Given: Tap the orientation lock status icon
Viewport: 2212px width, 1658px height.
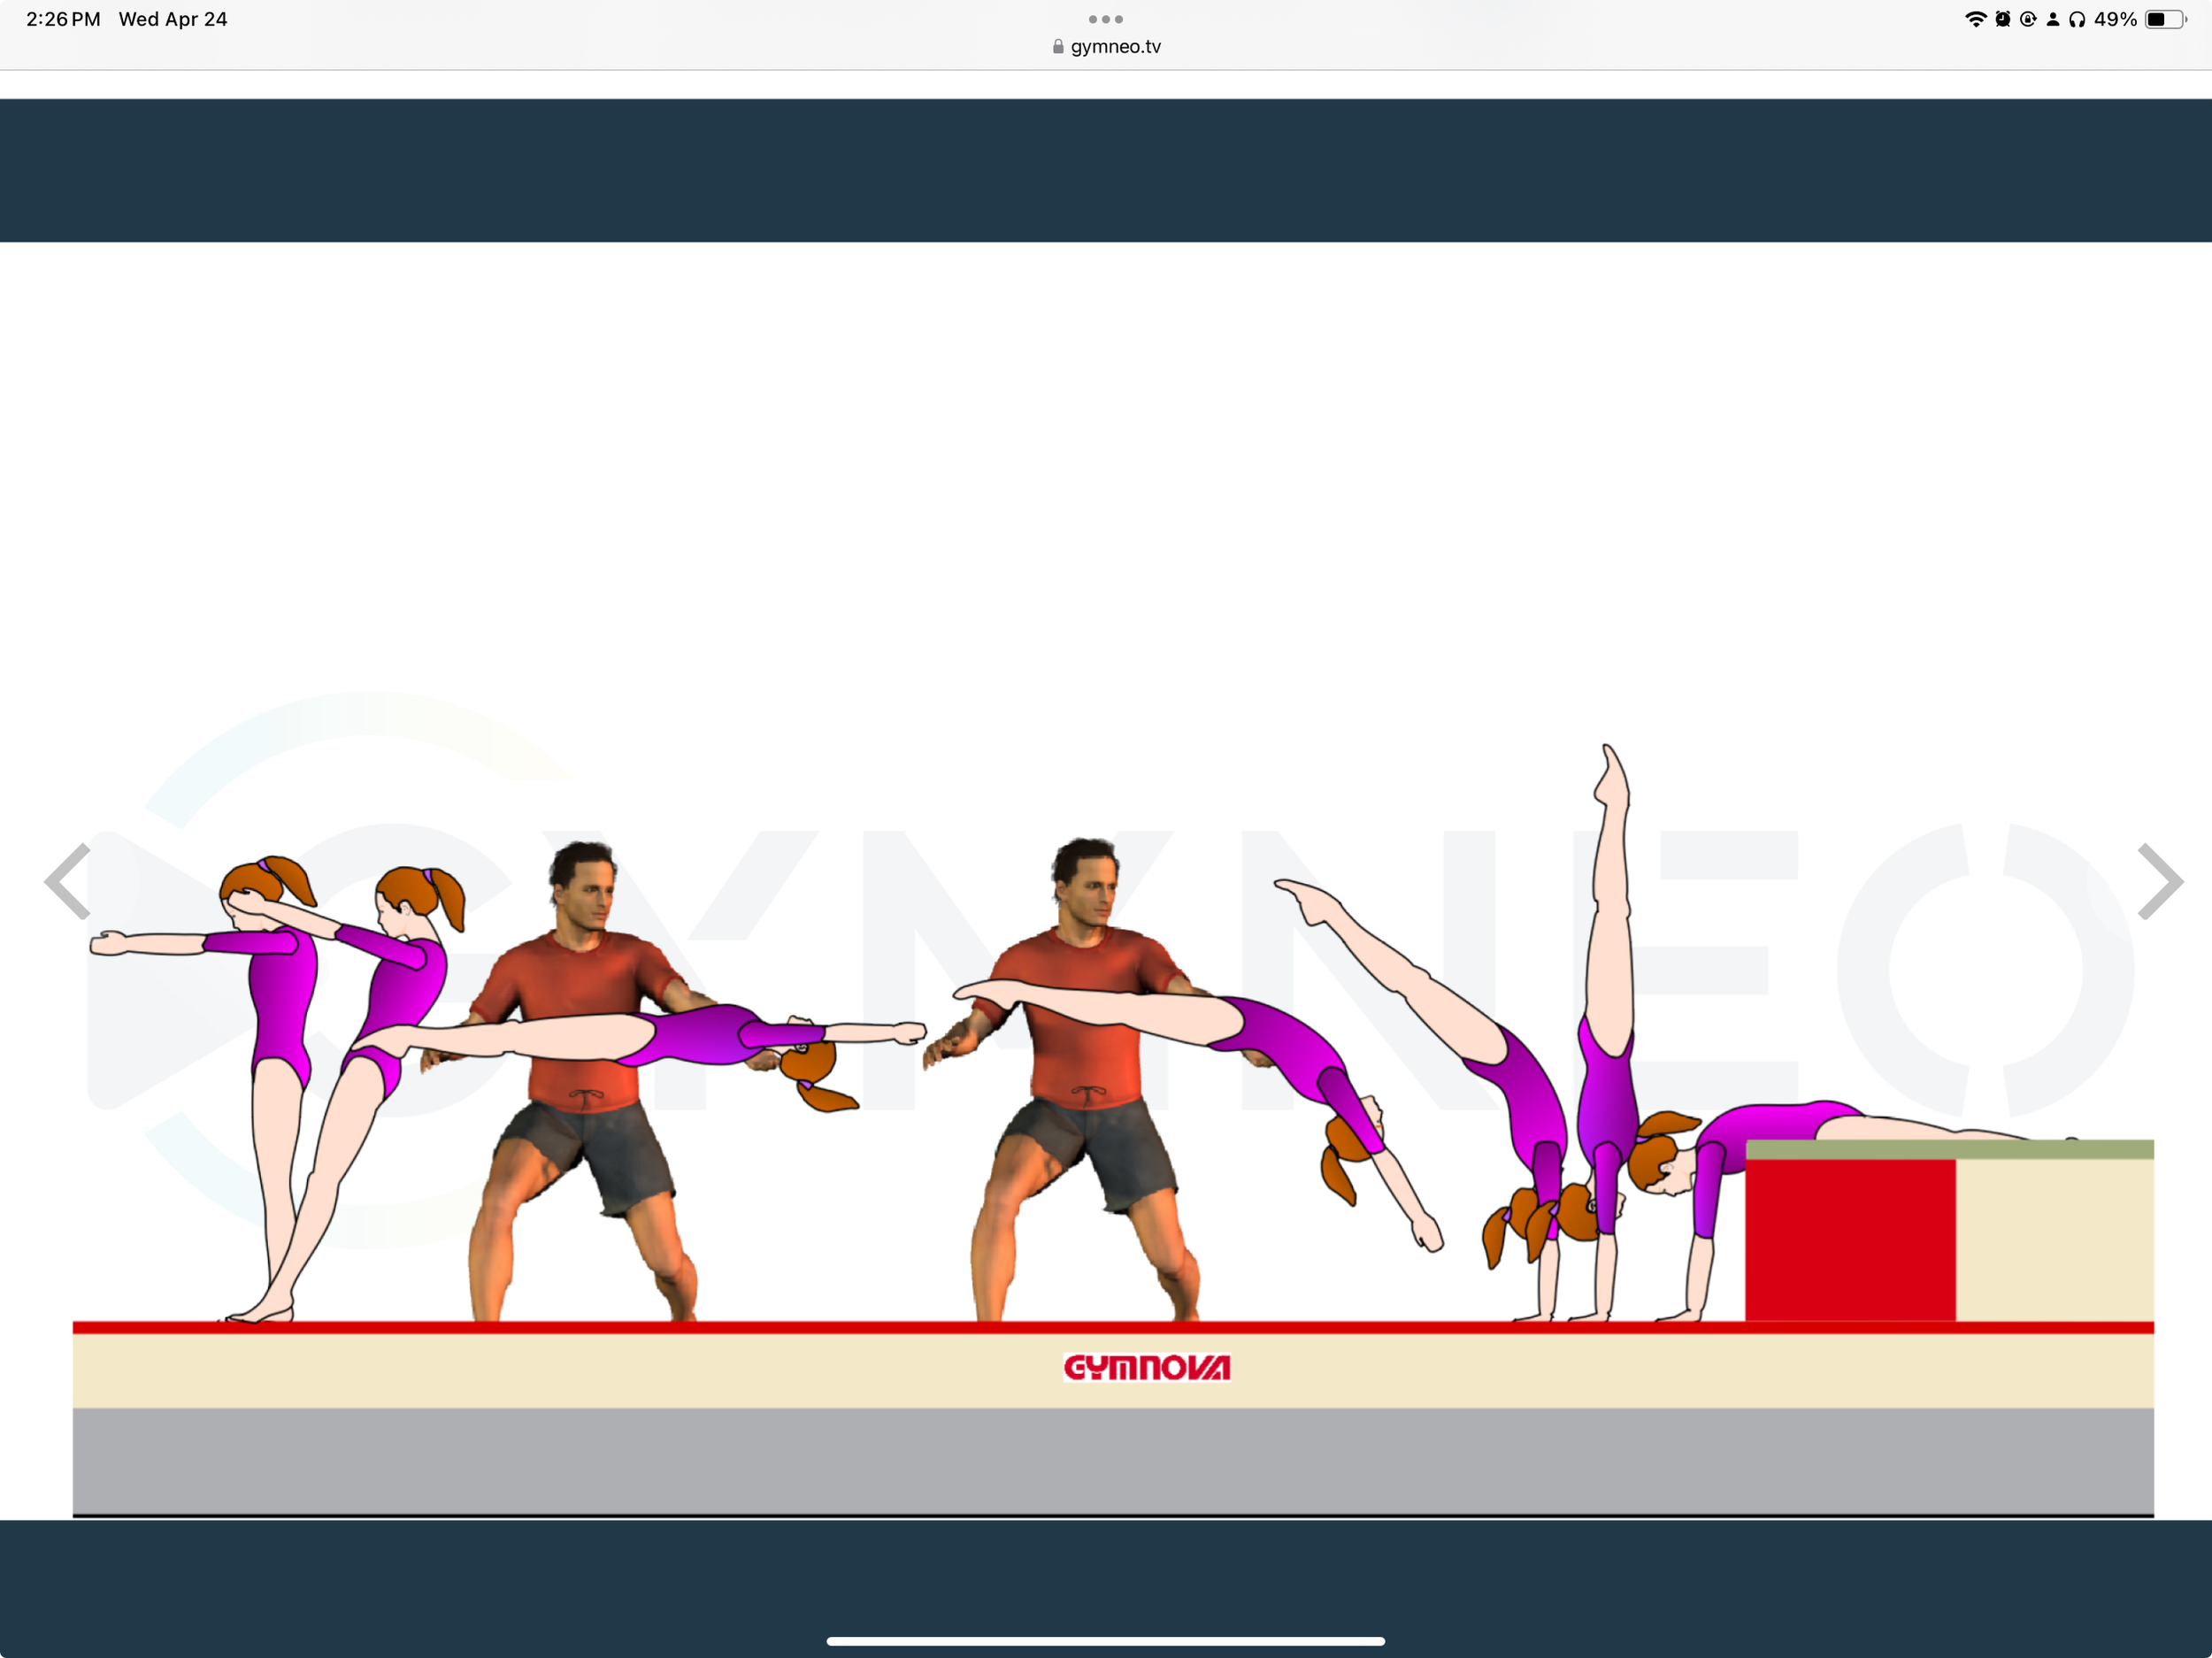Looking at the screenshot, I should point(2028,18).
